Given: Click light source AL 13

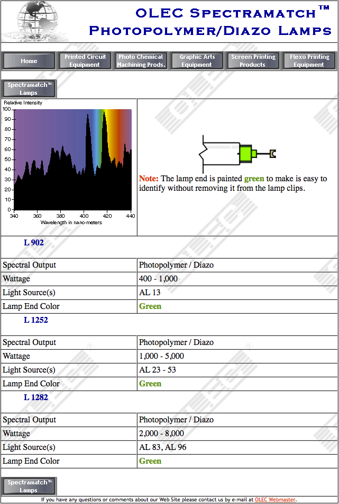Looking at the screenshot, I should (150, 293).
